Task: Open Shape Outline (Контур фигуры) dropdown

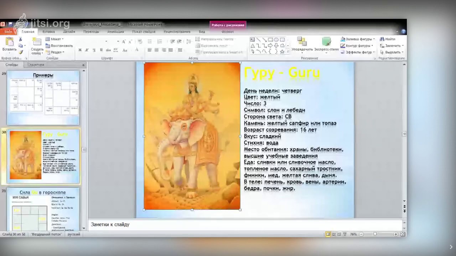Action: point(357,46)
